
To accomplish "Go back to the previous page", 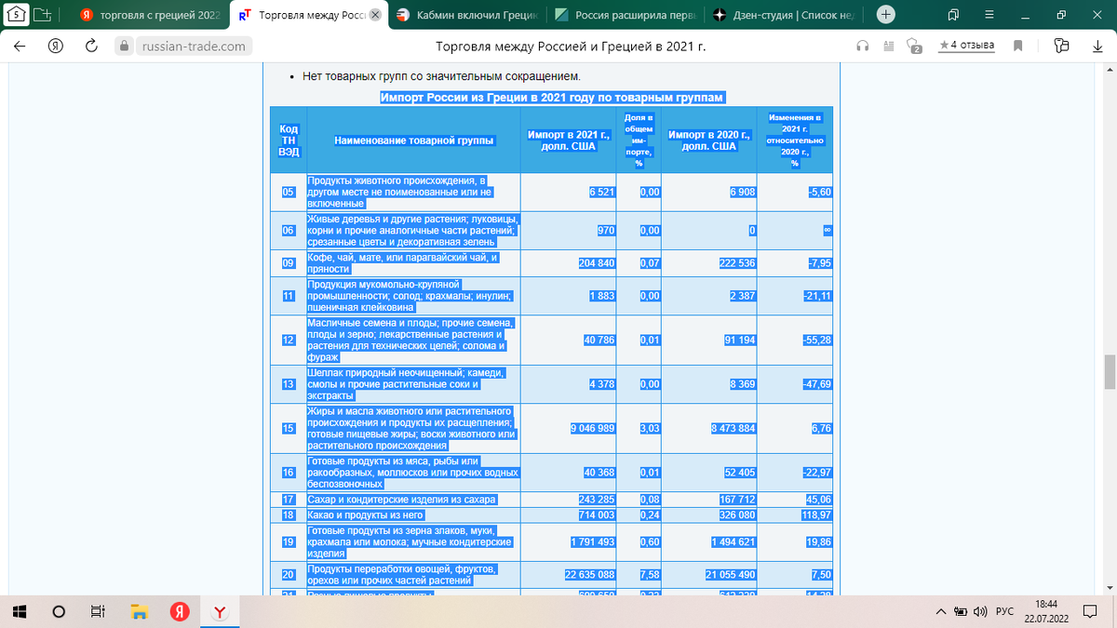I will coord(20,46).
